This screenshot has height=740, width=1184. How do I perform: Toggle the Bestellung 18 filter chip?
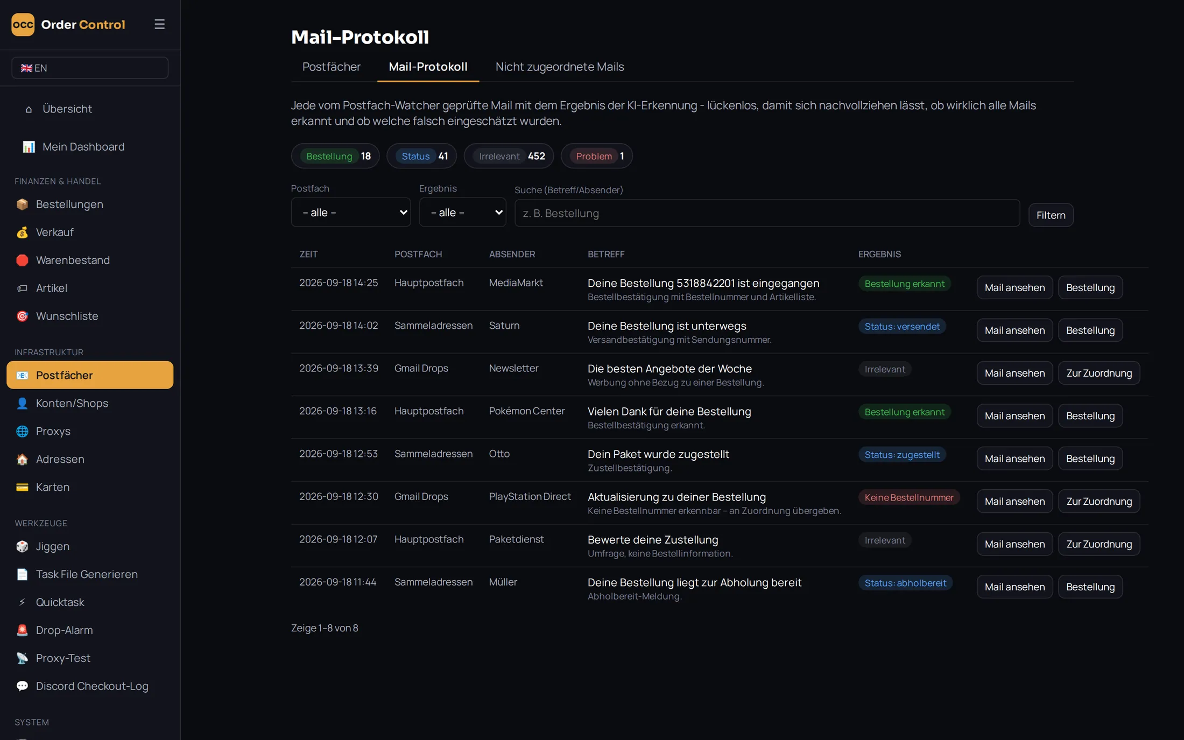tap(335, 156)
